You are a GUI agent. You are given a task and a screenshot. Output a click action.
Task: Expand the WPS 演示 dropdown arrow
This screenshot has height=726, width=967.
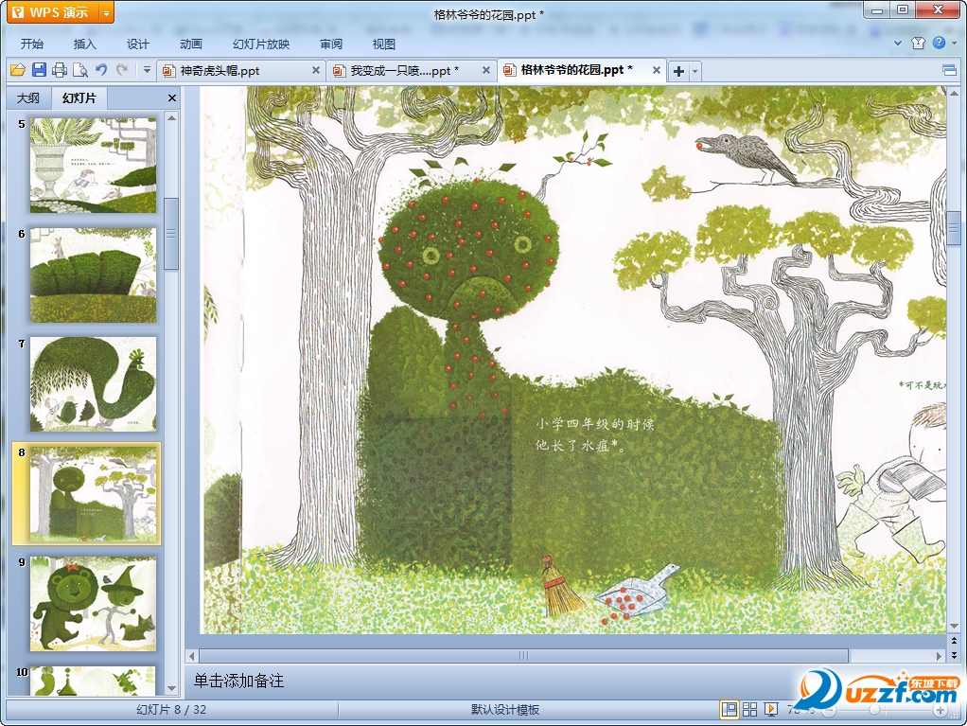tap(106, 13)
